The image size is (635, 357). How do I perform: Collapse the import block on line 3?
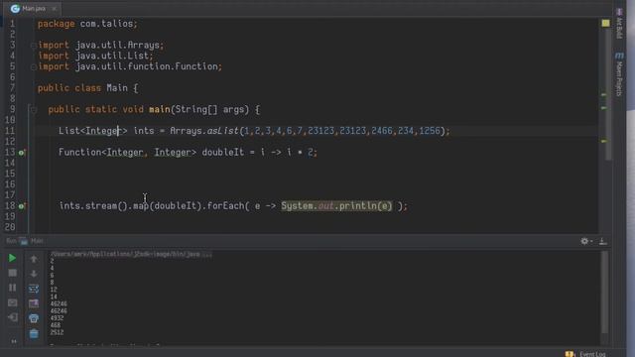coord(34,46)
